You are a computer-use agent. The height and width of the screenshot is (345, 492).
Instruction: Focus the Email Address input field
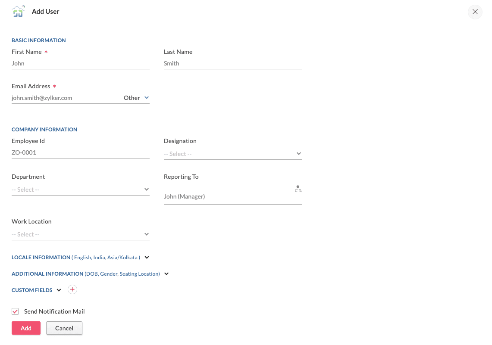pyautogui.click(x=65, y=98)
